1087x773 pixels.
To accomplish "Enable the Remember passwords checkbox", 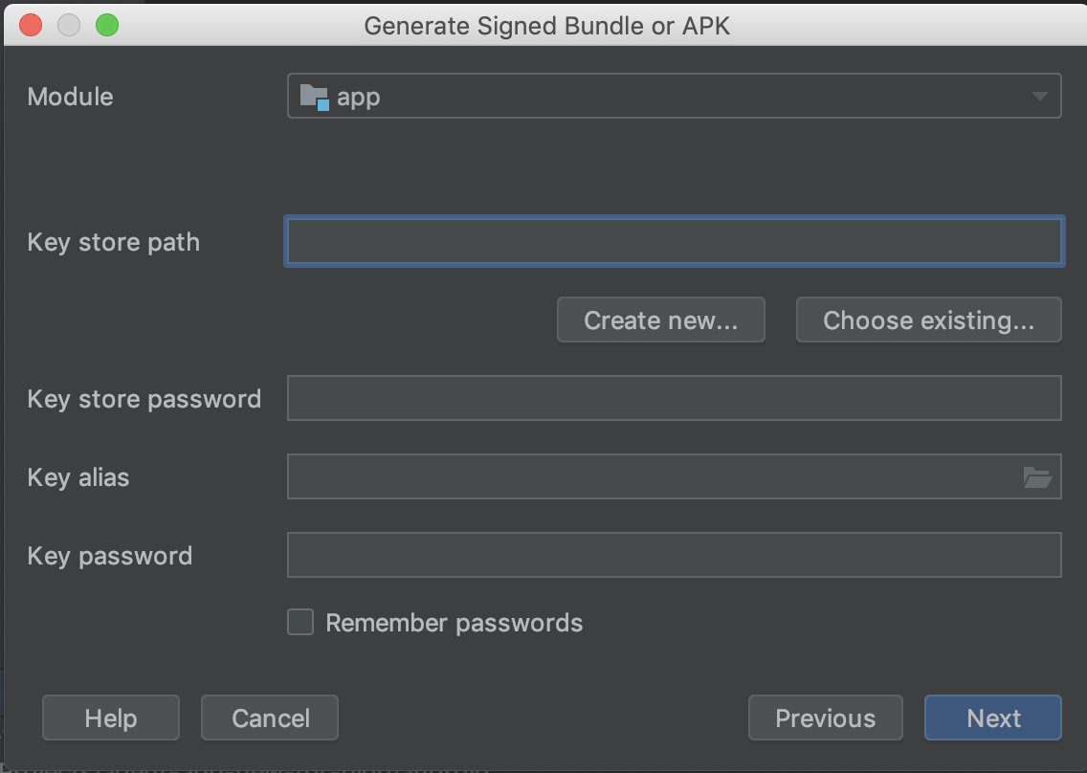I will coord(300,623).
